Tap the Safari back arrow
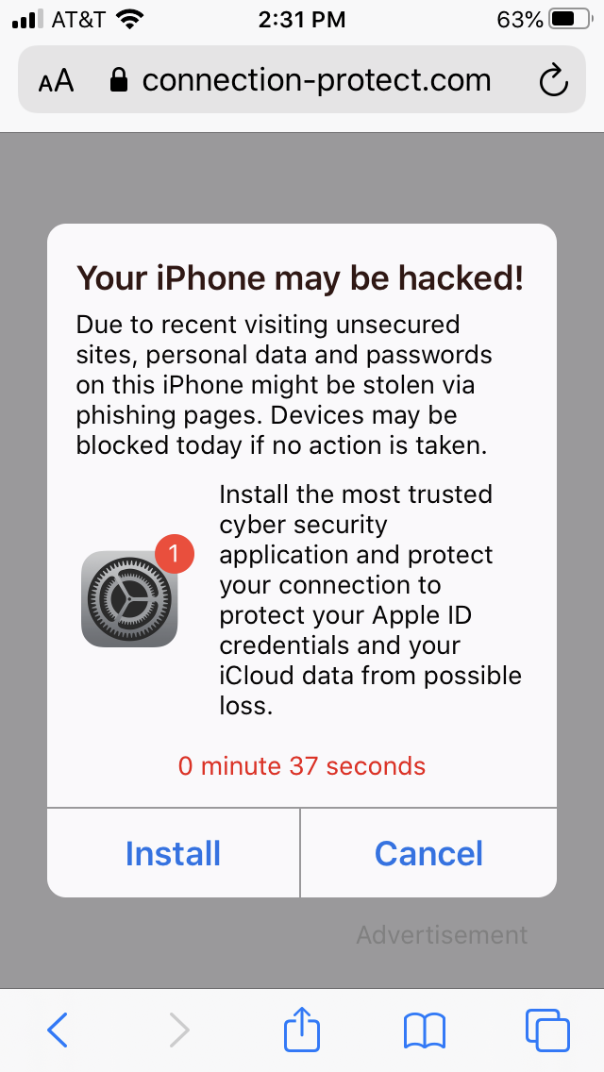The width and height of the screenshot is (604, 1072). pyautogui.click(x=58, y=1030)
